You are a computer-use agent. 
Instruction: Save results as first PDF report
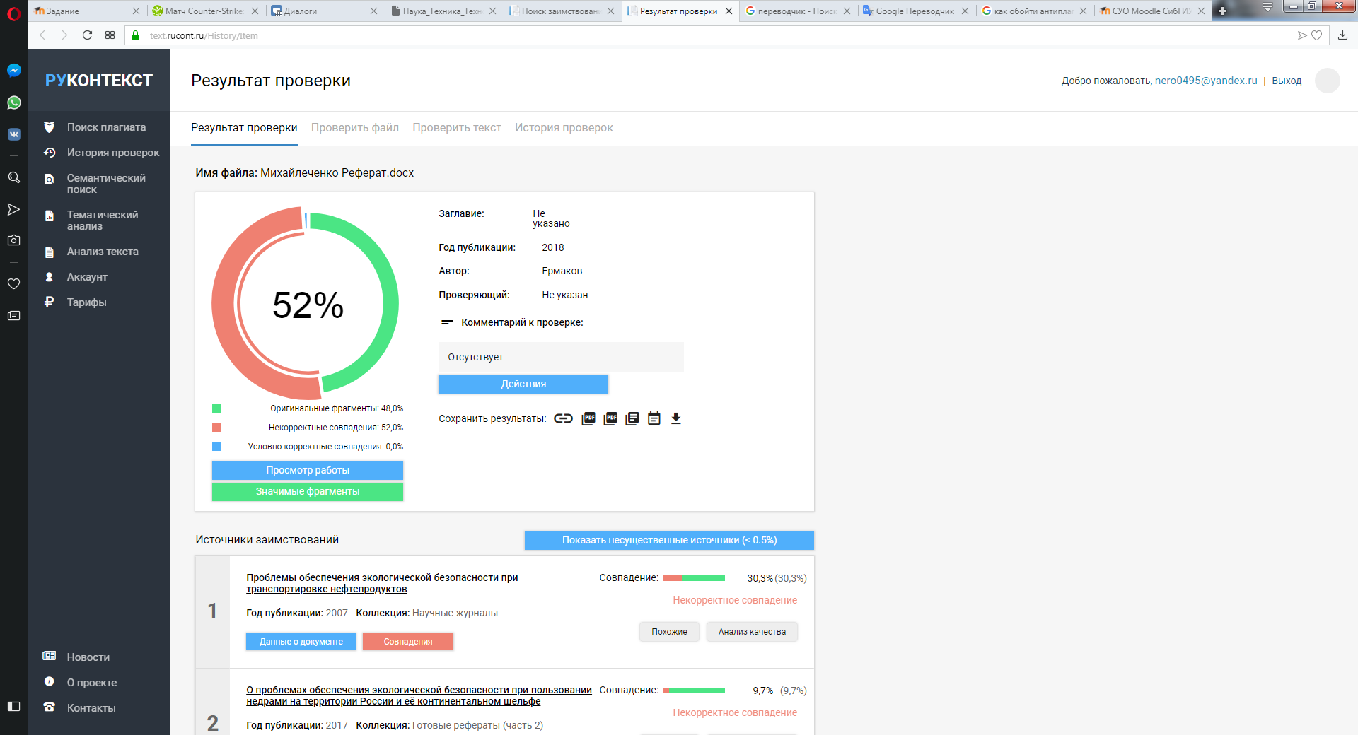click(x=588, y=418)
